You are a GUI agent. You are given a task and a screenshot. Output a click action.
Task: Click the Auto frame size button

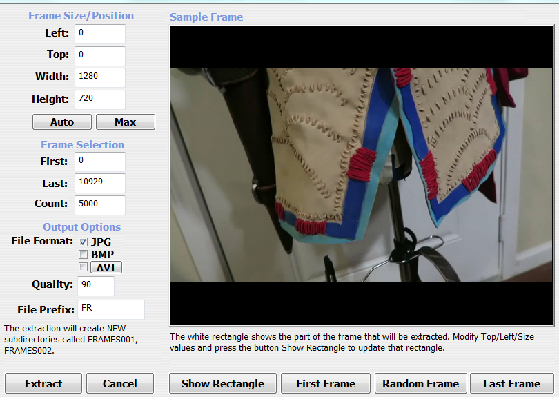coord(62,122)
